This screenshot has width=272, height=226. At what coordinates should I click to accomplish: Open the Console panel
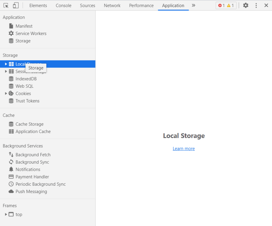click(63, 5)
